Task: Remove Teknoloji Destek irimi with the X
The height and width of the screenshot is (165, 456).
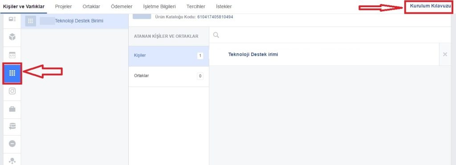Action: pos(445,54)
